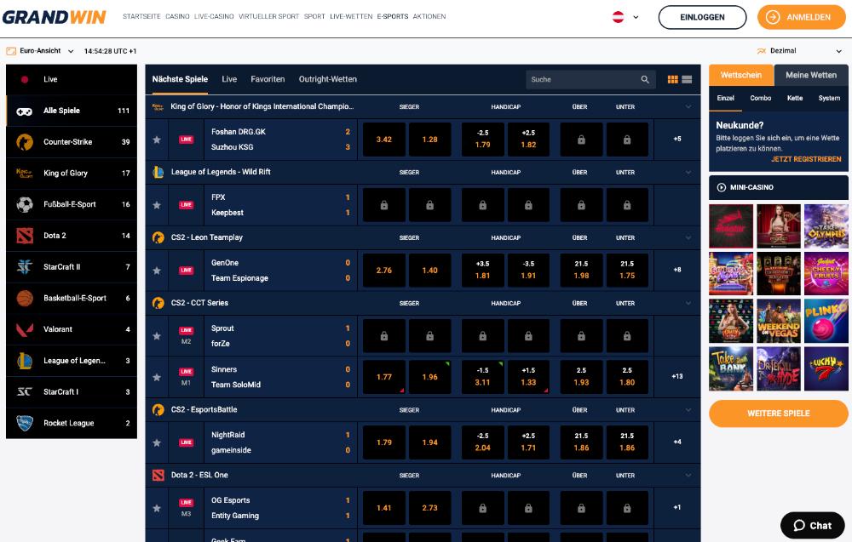Open the StarCraft I sidebar icon

click(25, 391)
